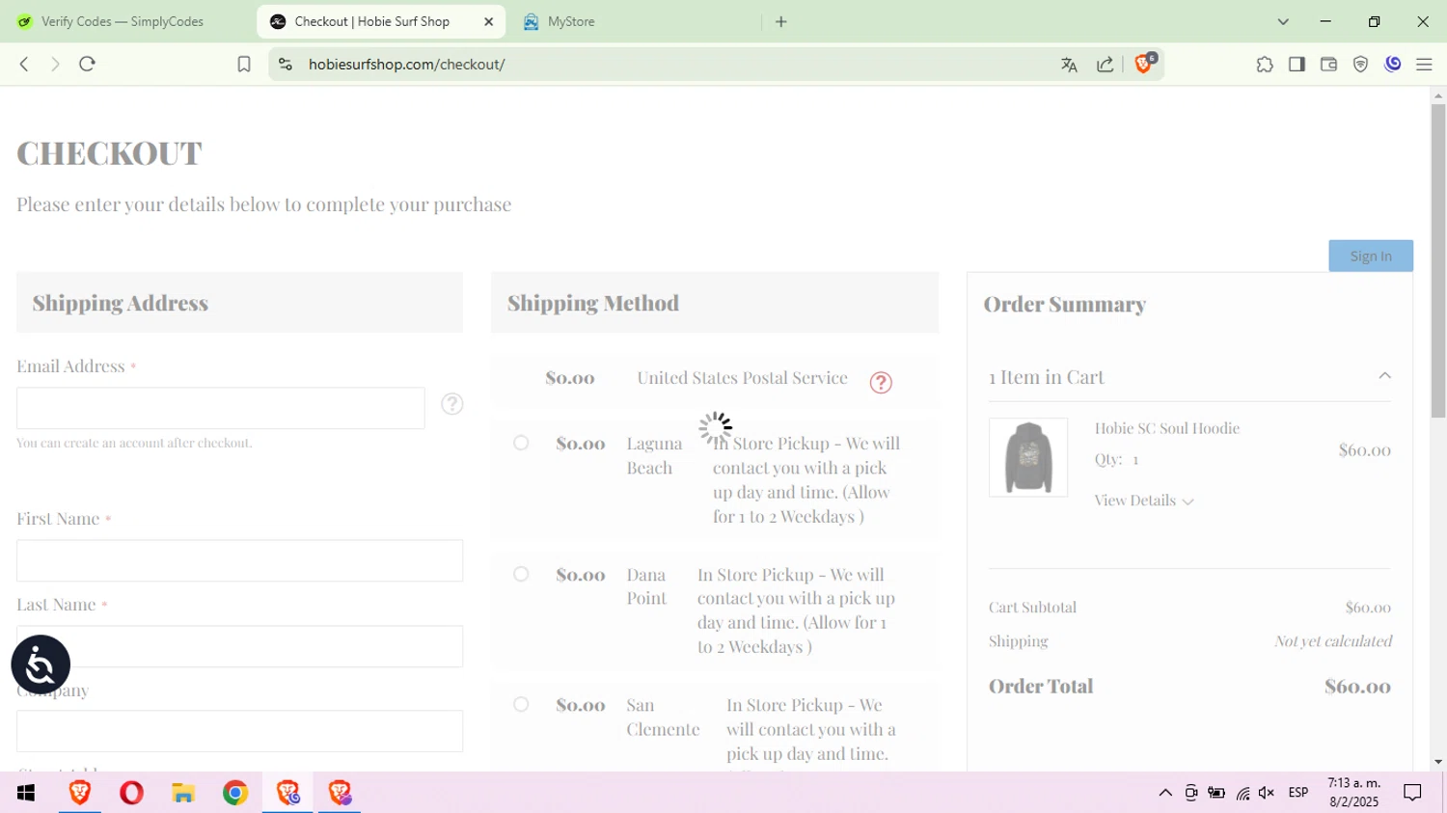1447x813 pixels.
Task: Click the ESP language indicator
Action: pos(1298,793)
